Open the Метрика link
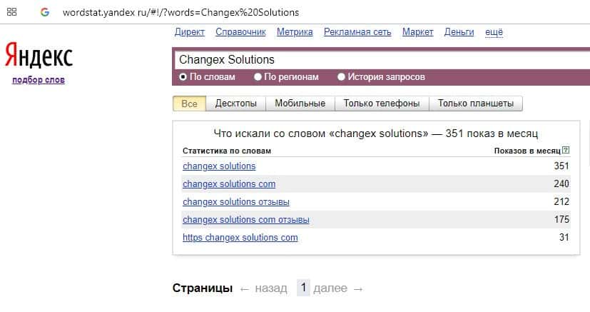Viewport: 590px width, 312px height. [x=295, y=32]
